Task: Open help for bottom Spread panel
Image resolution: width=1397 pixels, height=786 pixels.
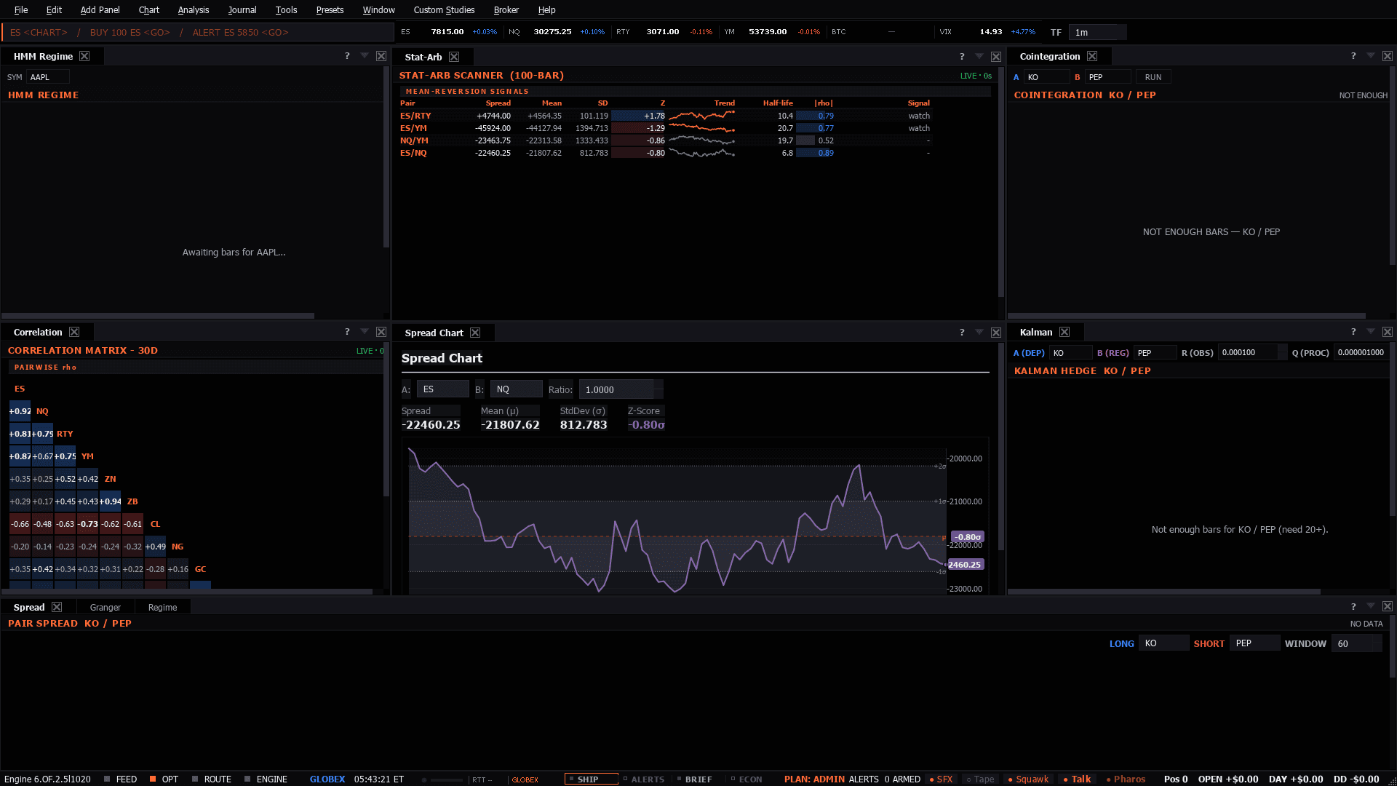Action: (x=1353, y=606)
